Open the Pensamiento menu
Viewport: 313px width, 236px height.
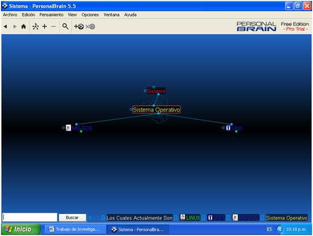click(x=51, y=15)
